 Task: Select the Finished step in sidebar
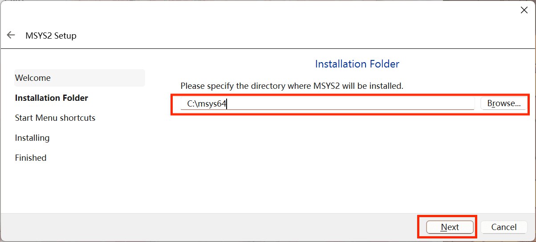click(31, 158)
